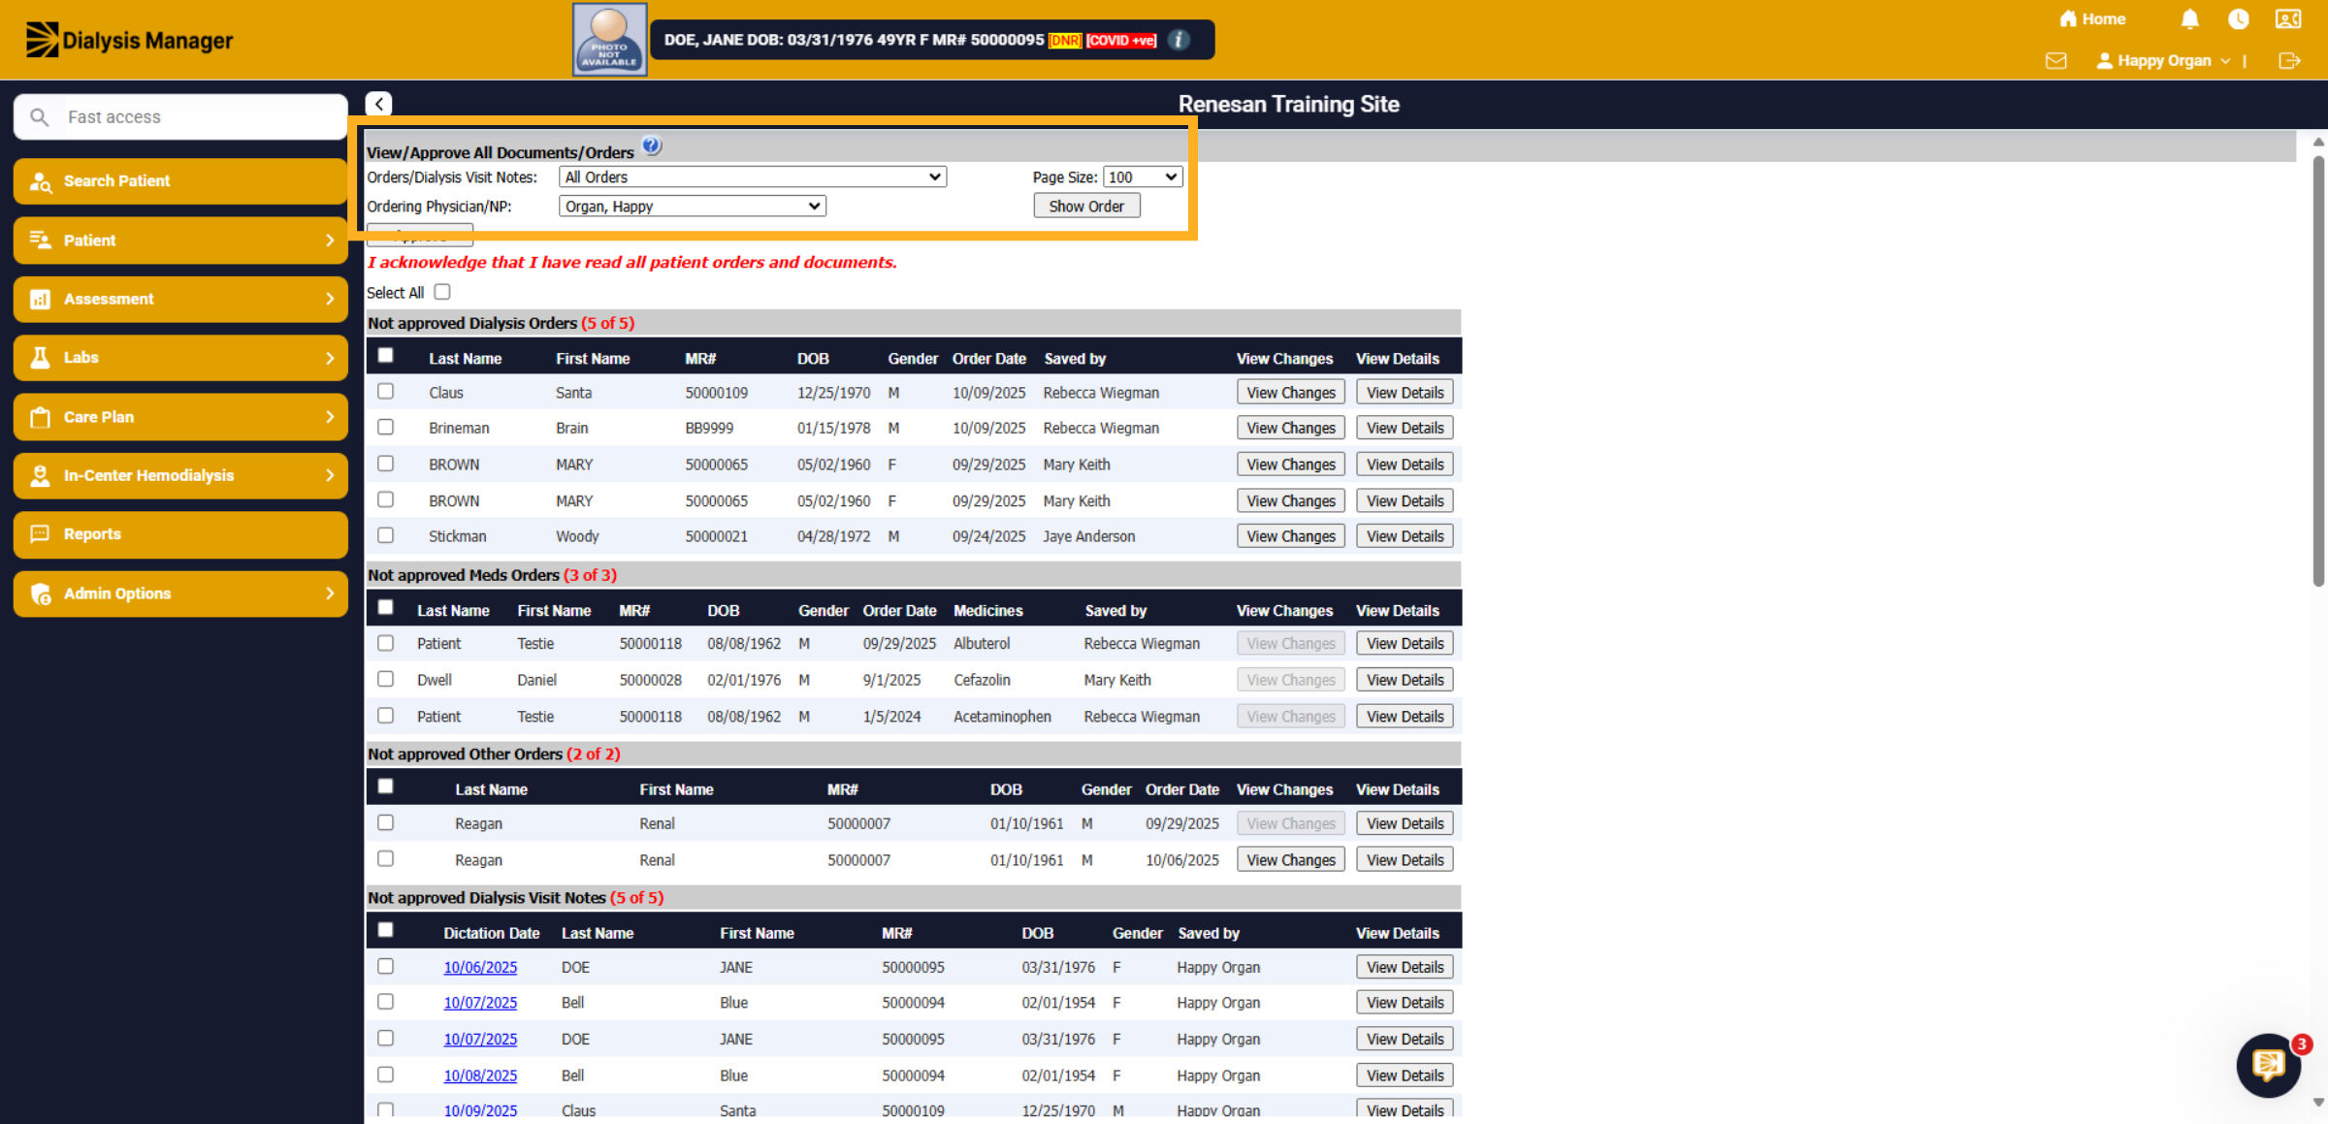Expand the Care Plan sidebar menu
The width and height of the screenshot is (2328, 1124).
(180, 417)
